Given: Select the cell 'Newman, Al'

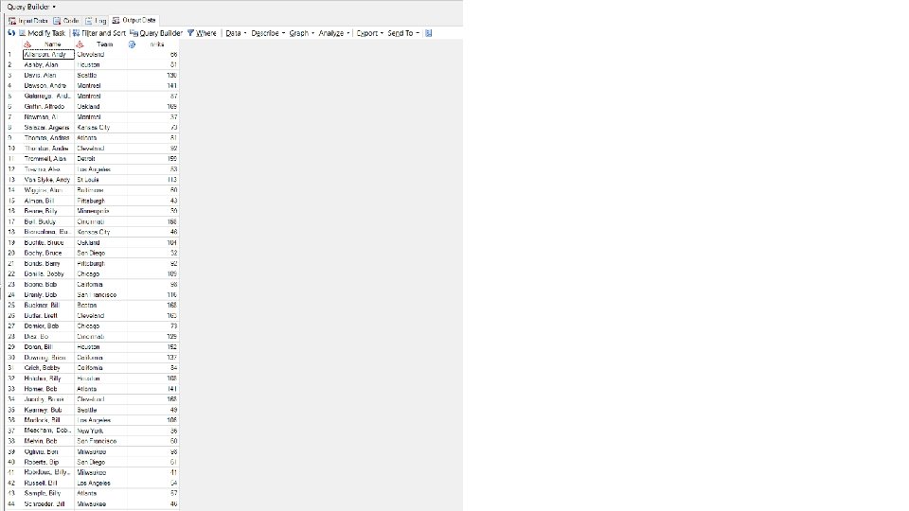Looking at the screenshot, I should click(x=48, y=117).
